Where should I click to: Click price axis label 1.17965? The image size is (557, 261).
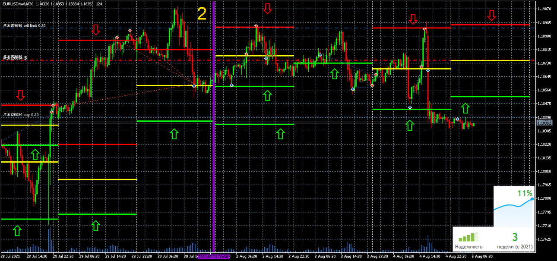click(544, 185)
